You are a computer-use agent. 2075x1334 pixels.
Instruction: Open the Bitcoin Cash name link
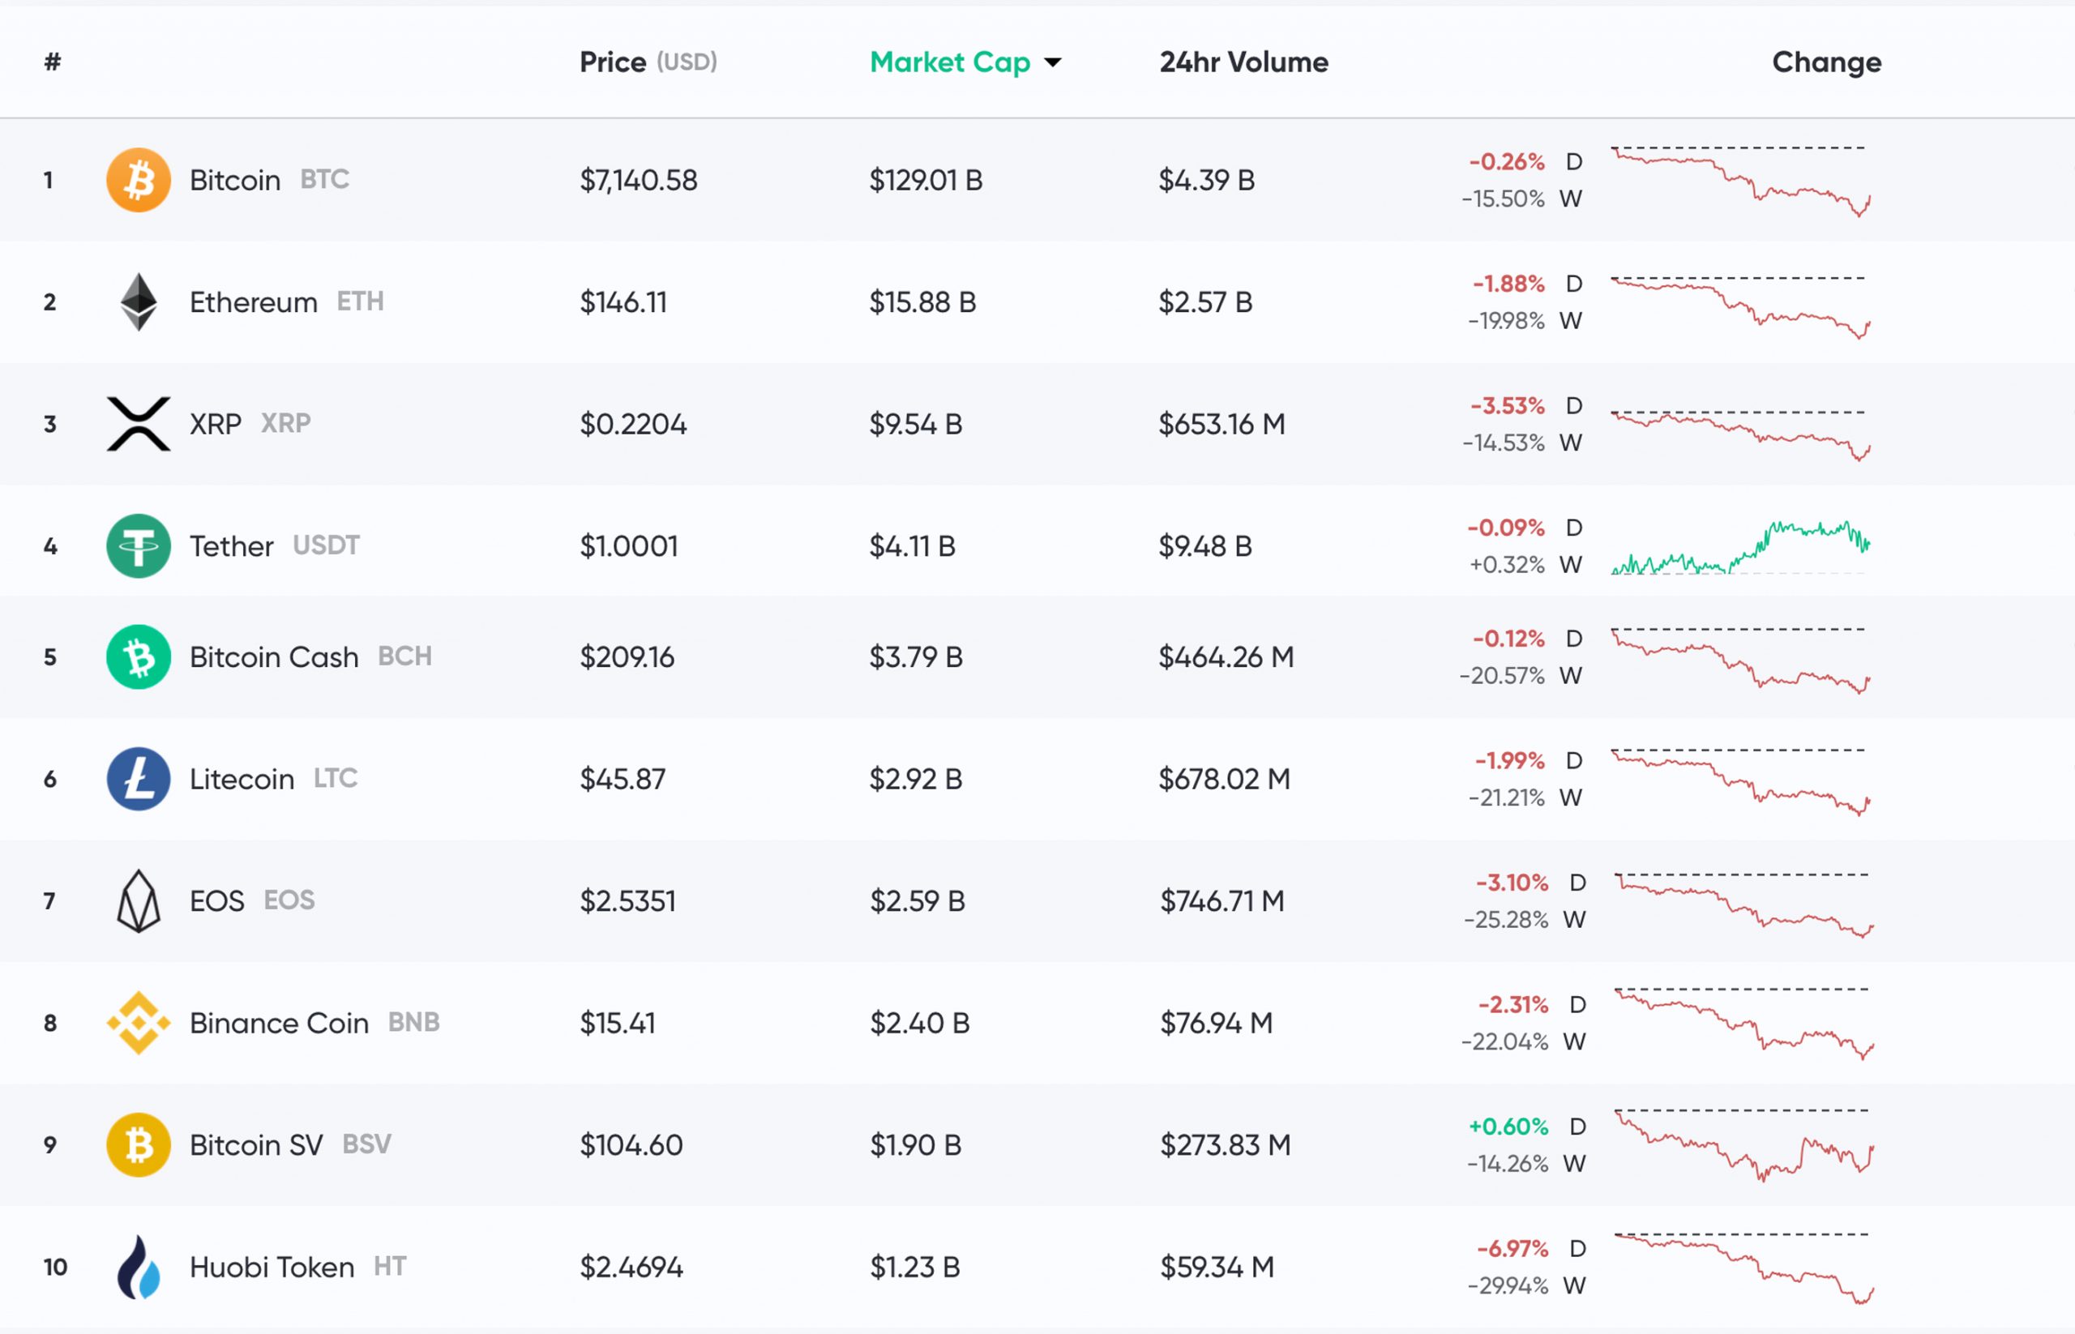tap(274, 656)
